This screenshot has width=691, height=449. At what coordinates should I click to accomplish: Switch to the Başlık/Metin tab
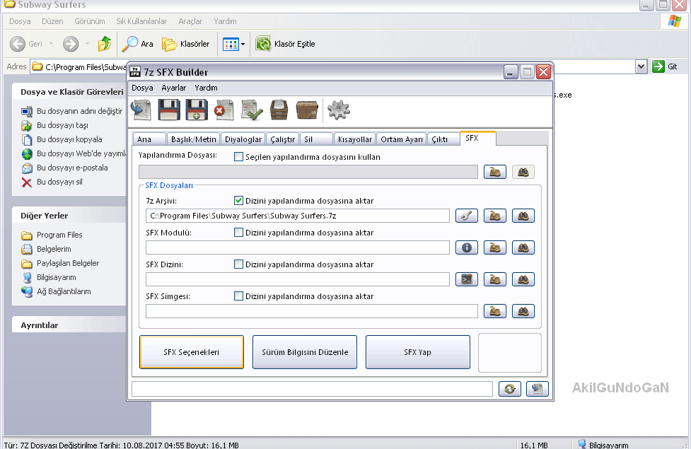pyautogui.click(x=193, y=139)
